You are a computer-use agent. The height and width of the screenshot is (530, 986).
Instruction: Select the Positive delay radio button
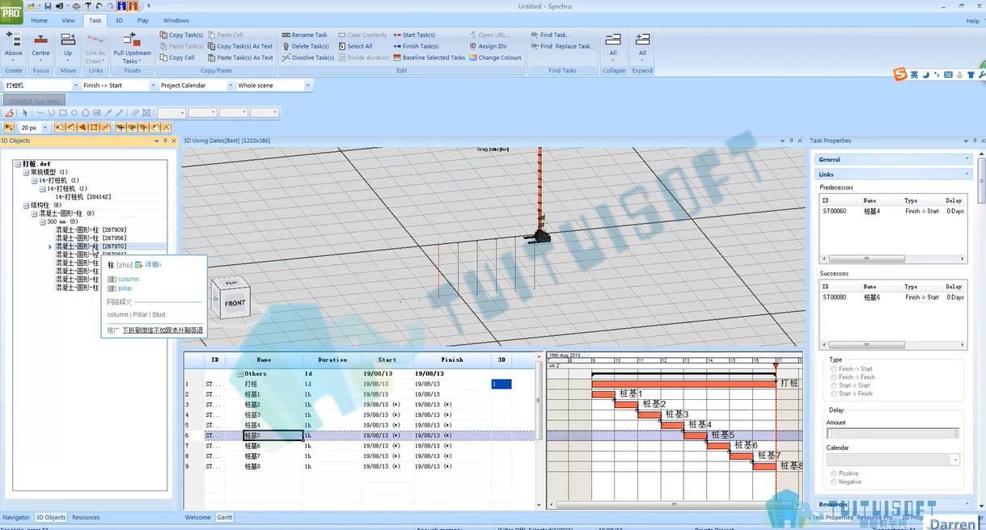(x=834, y=473)
